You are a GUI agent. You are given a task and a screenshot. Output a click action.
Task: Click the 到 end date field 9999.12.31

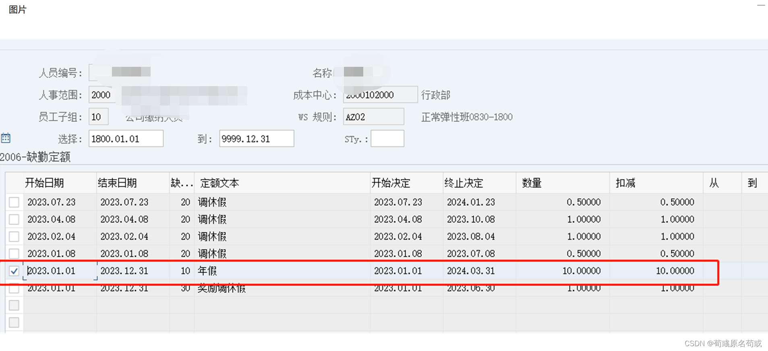pos(257,138)
